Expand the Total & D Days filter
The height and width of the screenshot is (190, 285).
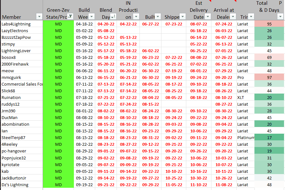click(x=280, y=17)
